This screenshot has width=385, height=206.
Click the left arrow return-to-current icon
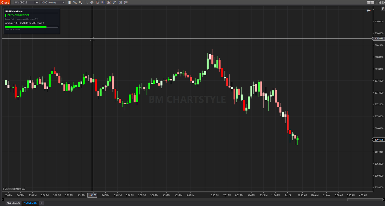point(368,10)
